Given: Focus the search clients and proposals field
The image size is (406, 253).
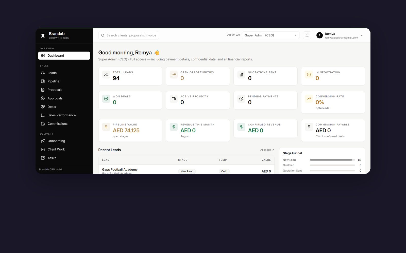Looking at the screenshot, I should (x=129, y=35).
